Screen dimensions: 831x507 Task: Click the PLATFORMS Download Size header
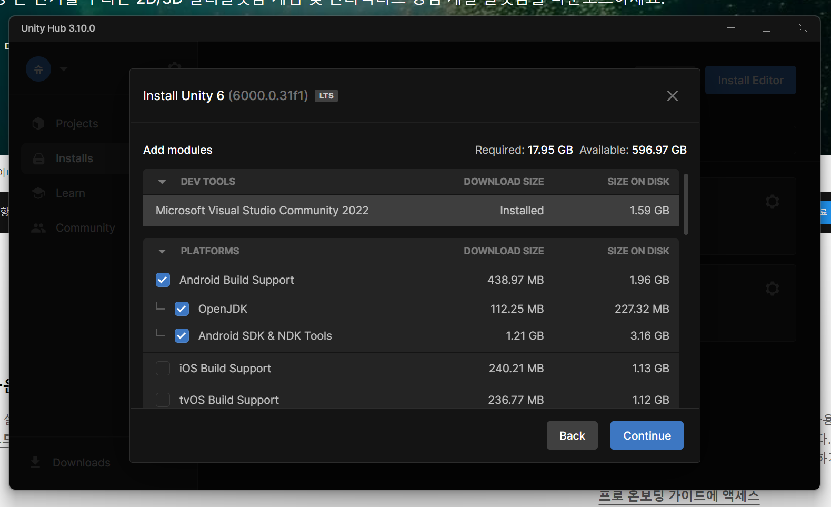[504, 251]
